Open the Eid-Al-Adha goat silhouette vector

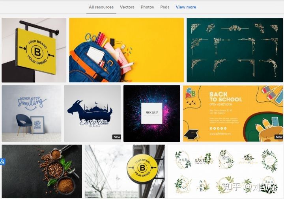click(x=92, y=113)
